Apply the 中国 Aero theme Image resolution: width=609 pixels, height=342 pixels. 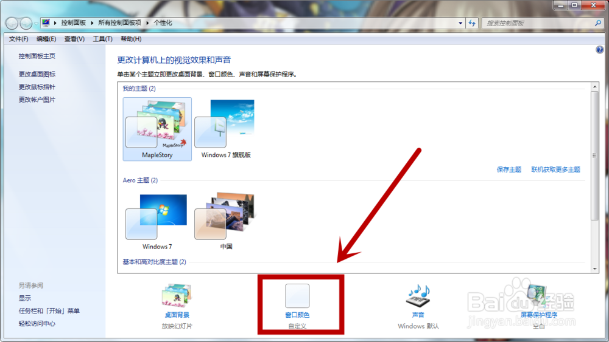pyautogui.click(x=226, y=222)
